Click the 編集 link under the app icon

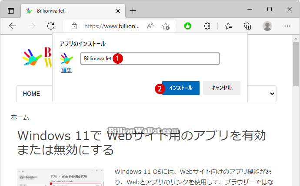[67, 70]
